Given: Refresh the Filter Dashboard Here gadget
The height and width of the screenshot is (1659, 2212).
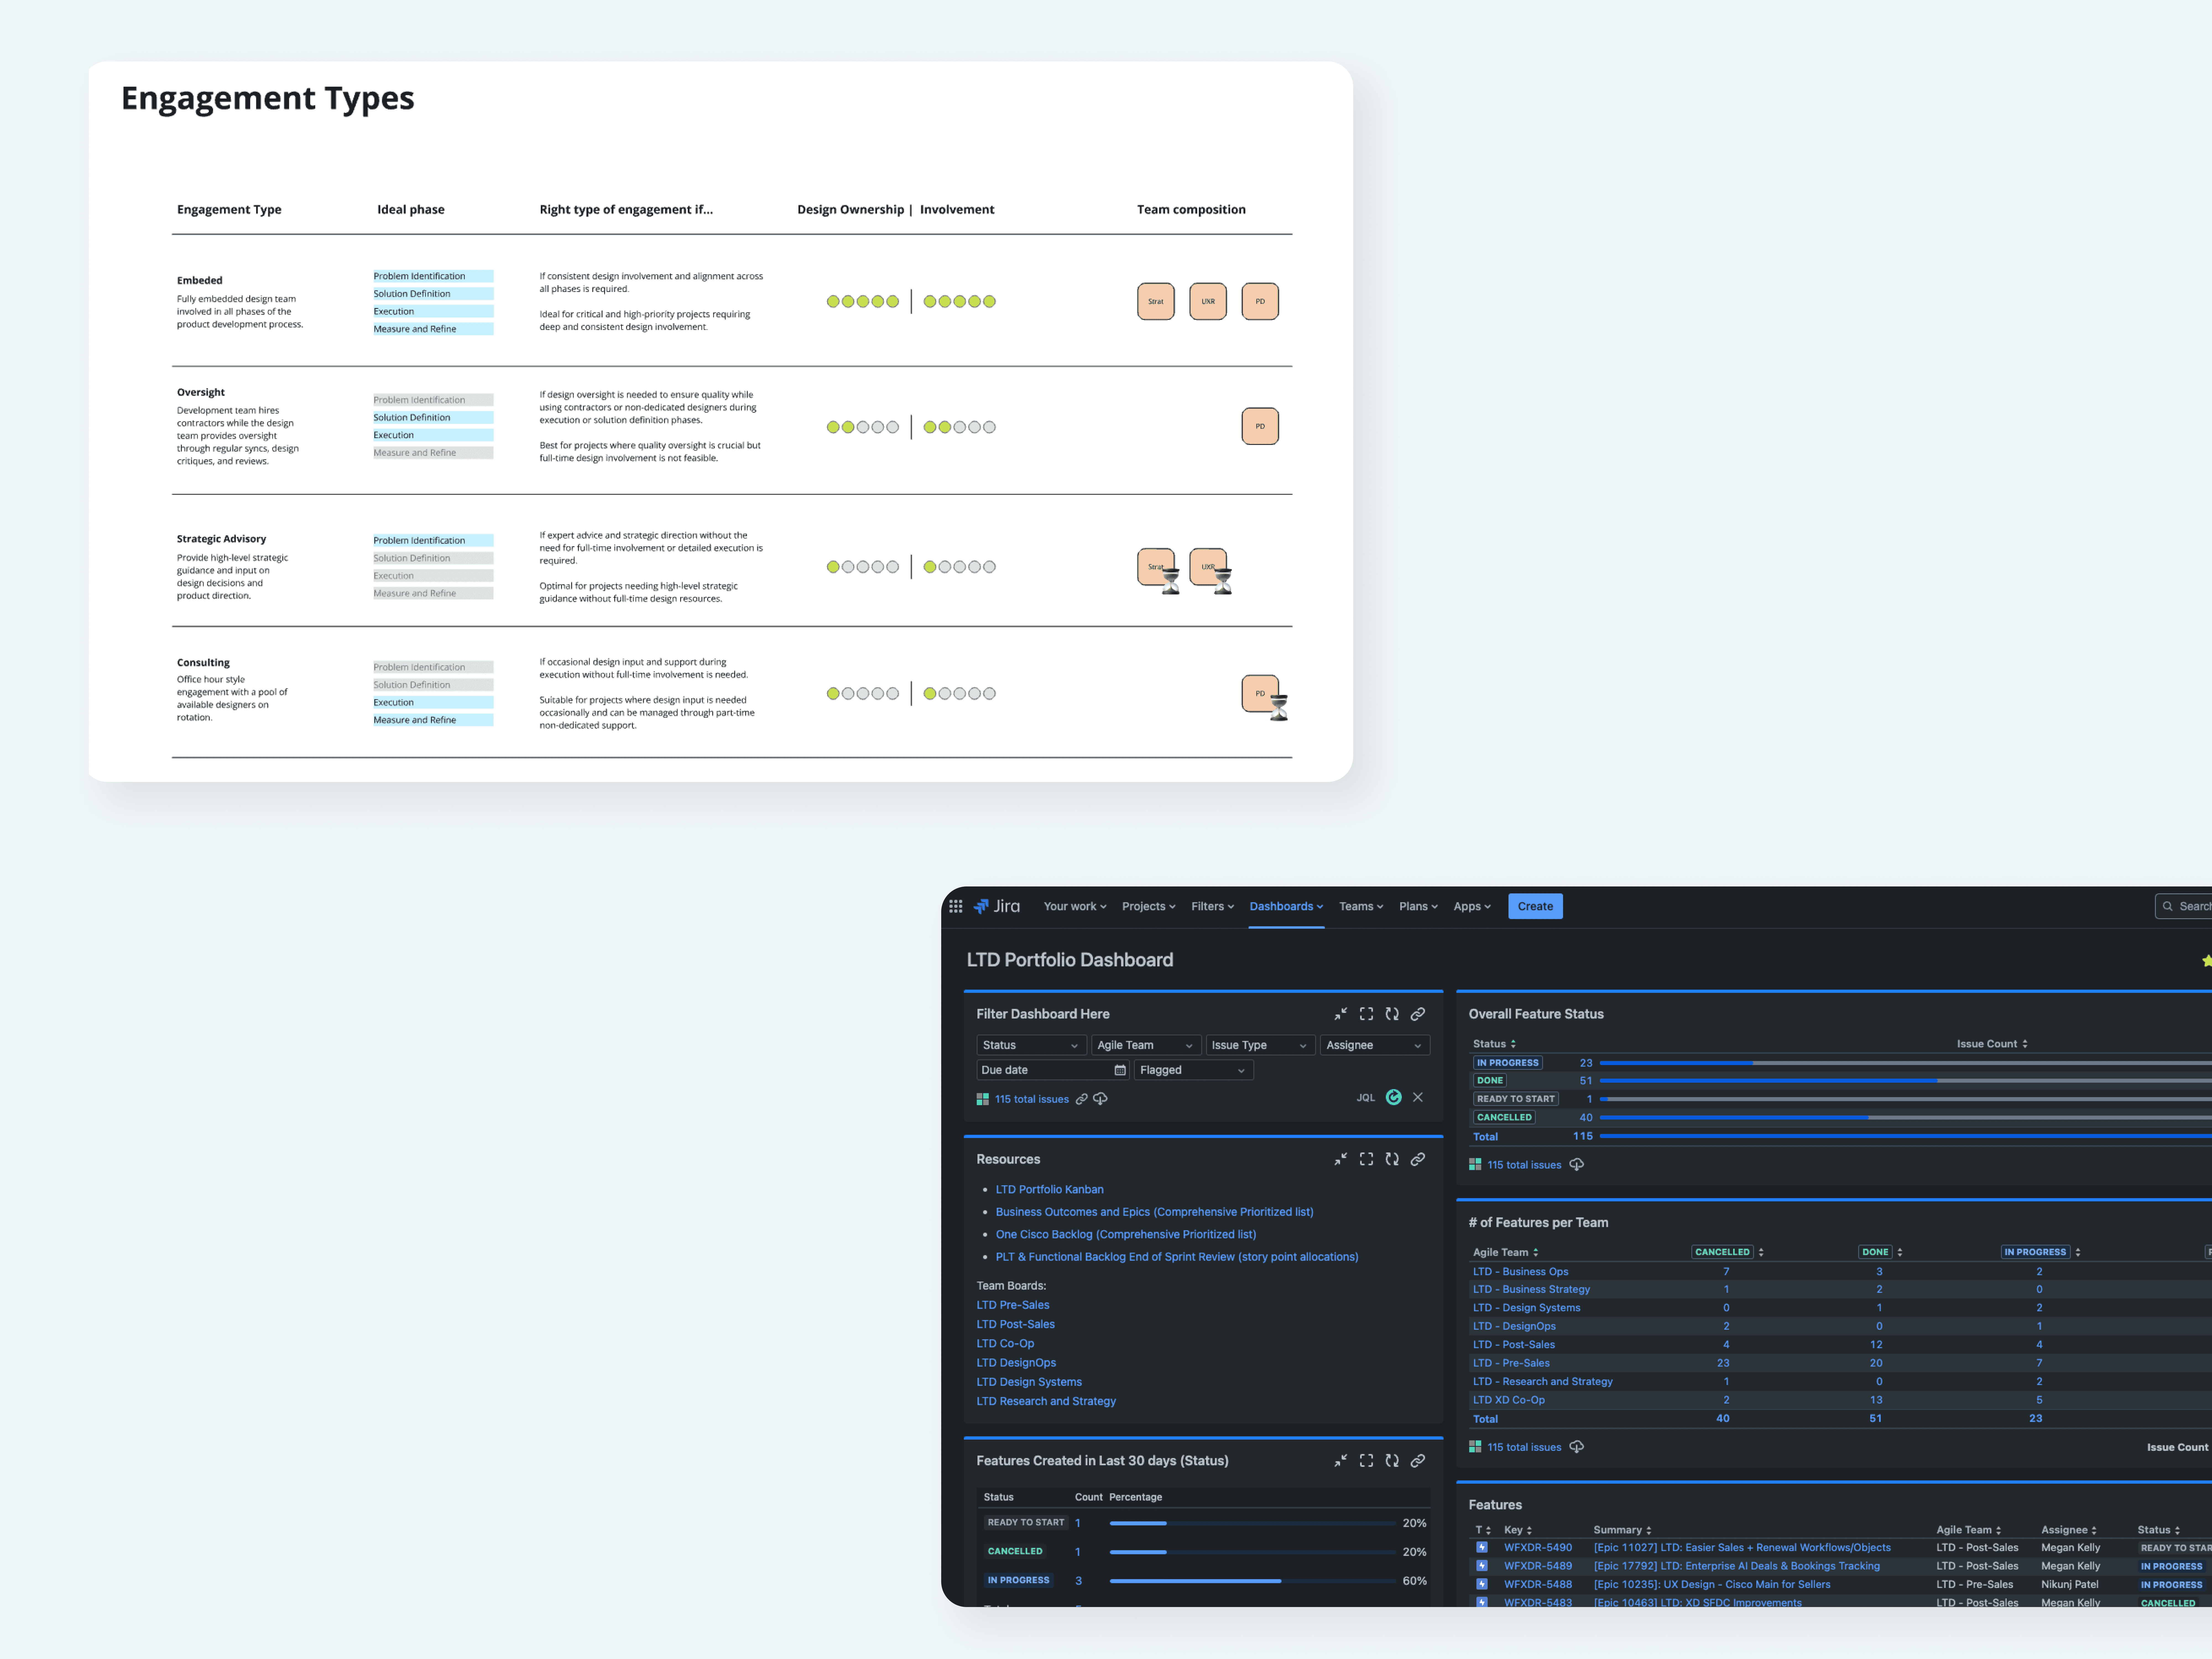Looking at the screenshot, I should click(x=1392, y=1014).
